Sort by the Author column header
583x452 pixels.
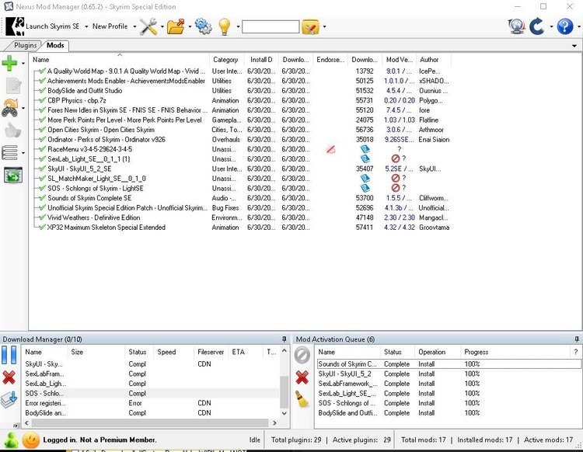point(433,60)
